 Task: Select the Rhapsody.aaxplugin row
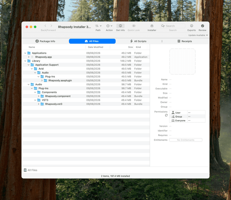tap(86, 80)
